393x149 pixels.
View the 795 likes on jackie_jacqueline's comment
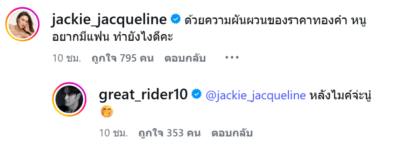[x=123, y=58]
